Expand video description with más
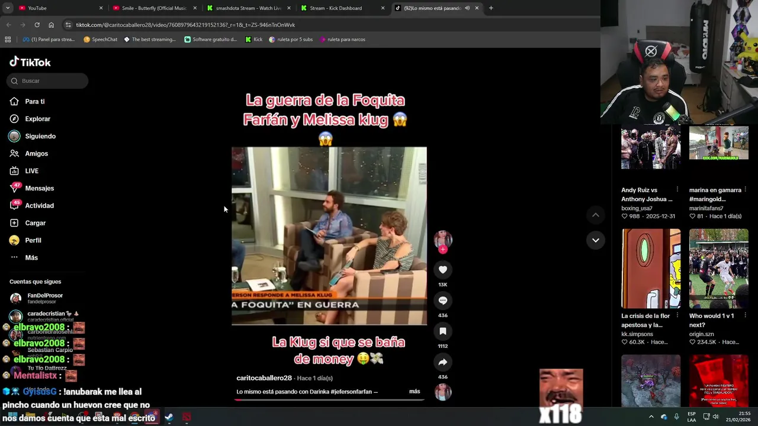758x426 pixels. [x=415, y=392]
